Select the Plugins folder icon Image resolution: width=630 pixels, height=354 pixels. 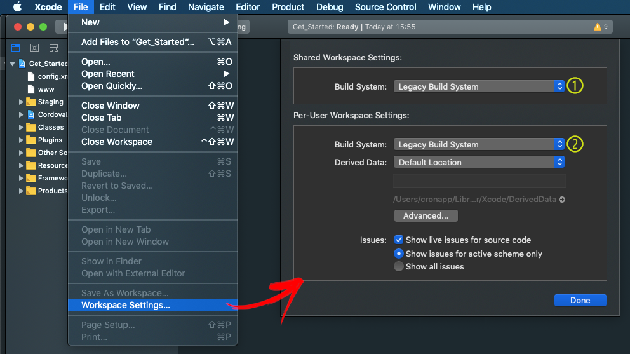click(x=31, y=140)
